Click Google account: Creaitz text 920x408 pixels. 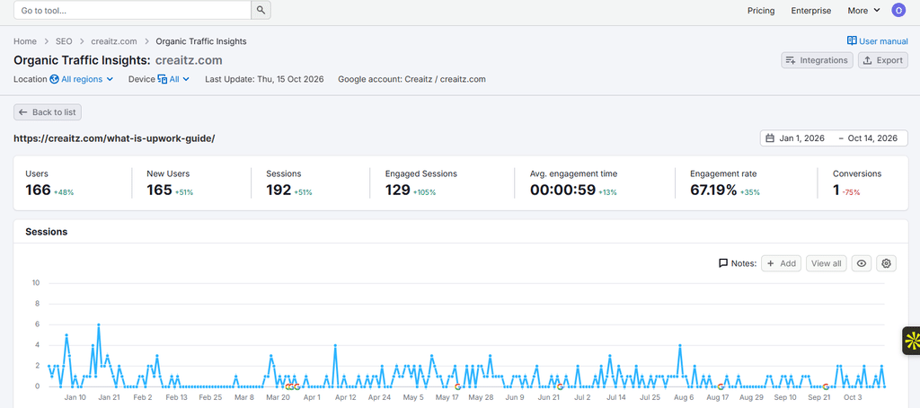click(x=411, y=79)
